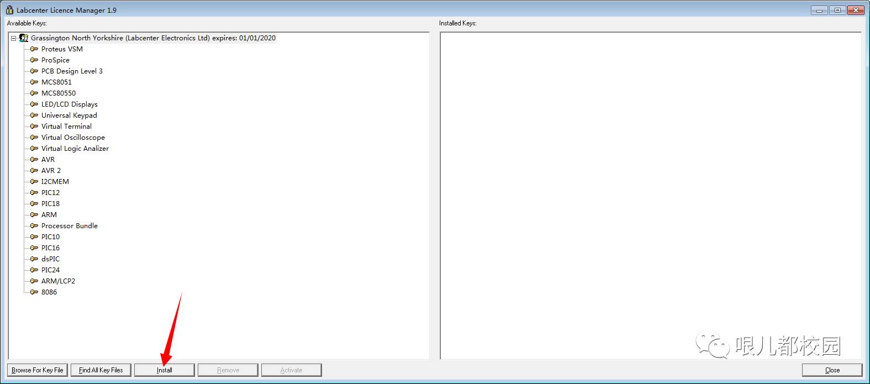Viewport: 870px width, 384px height.
Task: Click the key icon for PCB Design Level 3
Action: 34,71
